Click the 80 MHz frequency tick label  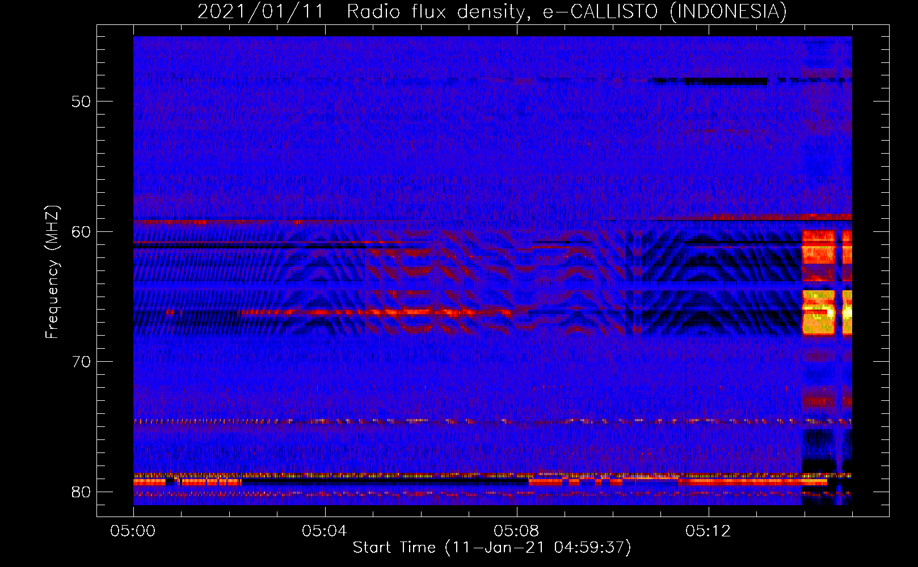coord(81,492)
